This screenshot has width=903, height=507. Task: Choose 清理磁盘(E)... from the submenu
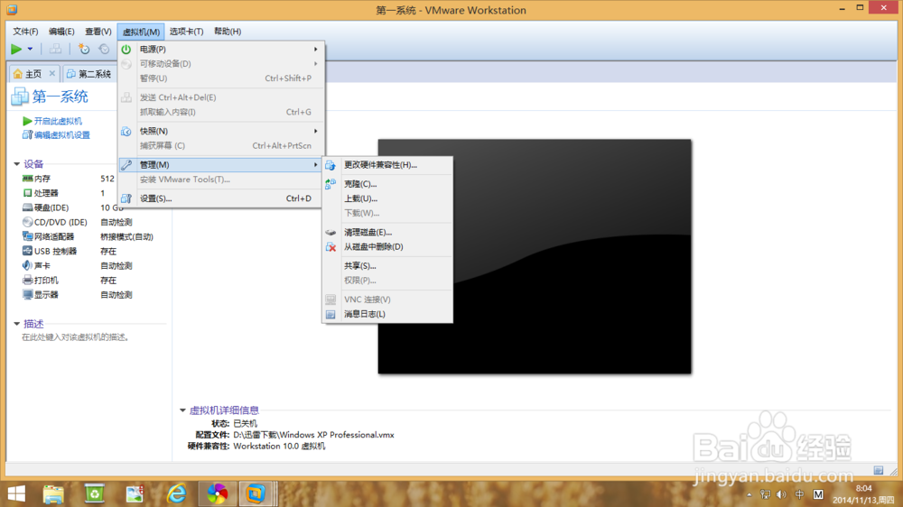pos(387,233)
